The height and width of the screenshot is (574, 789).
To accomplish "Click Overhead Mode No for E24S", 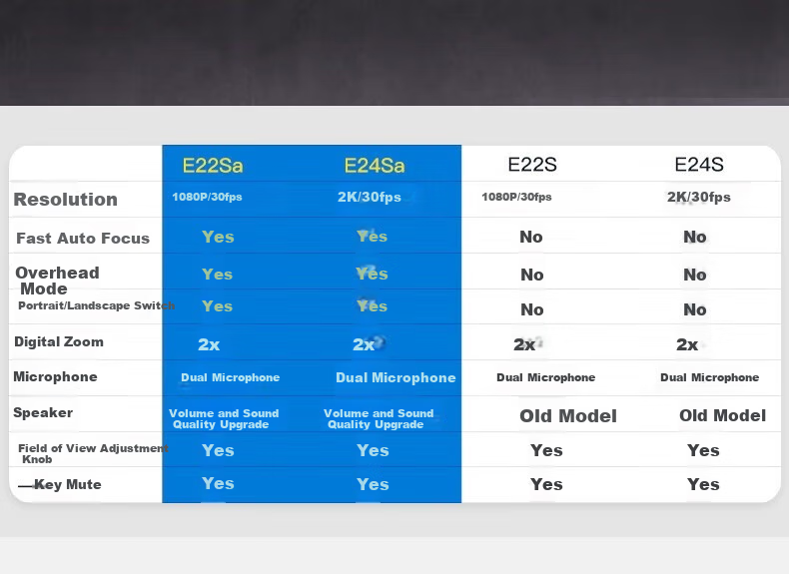I will pos(695,275).
